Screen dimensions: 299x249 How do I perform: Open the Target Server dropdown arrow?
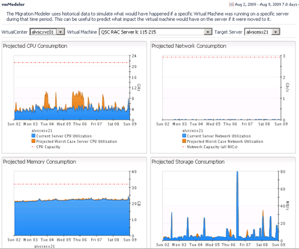coord(276,32)
